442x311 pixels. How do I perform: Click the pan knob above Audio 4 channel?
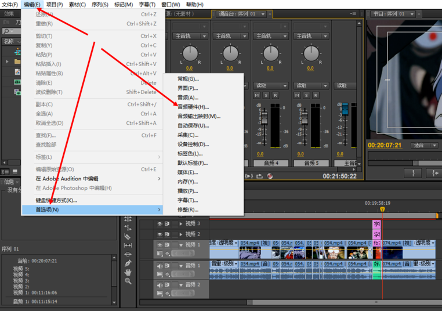coord(271,53)
